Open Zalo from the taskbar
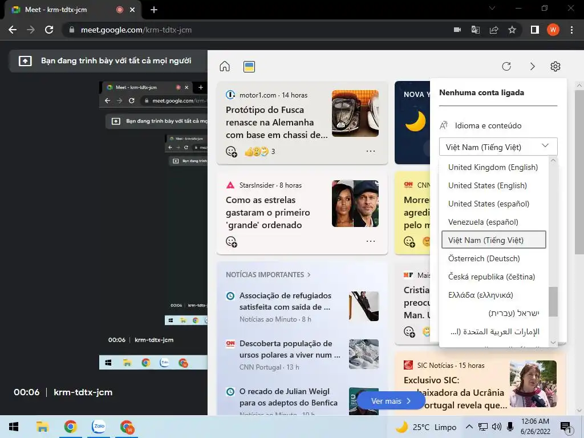This screenshot has width=584, height=438. (x=99, y=427)
